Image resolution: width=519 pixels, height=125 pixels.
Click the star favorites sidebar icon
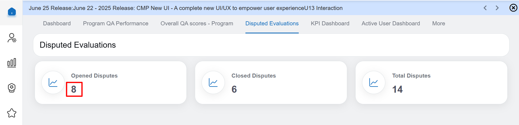click(12, 113)
